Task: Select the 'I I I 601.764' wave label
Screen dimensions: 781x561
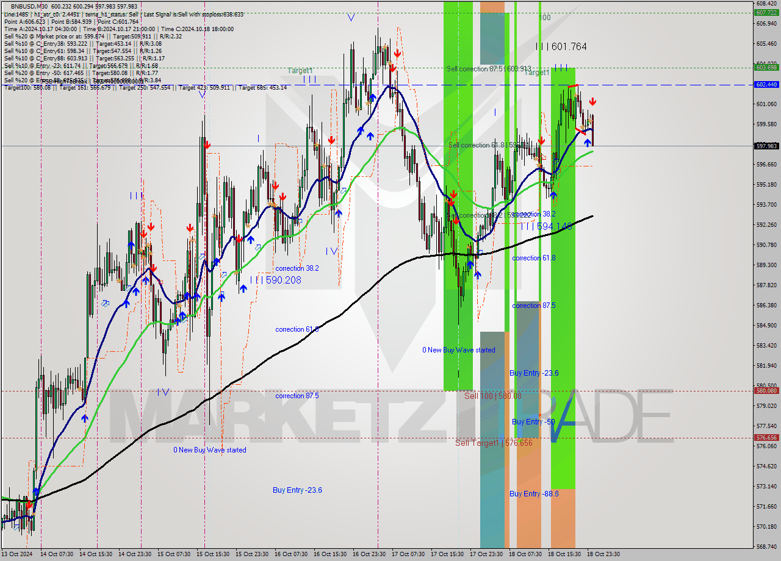Action: pos(561,46)
